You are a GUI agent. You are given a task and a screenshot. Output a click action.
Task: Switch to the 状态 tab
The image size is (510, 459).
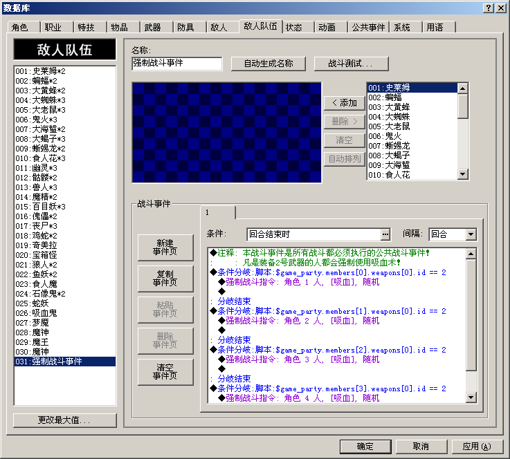click(x=298, y=27)
